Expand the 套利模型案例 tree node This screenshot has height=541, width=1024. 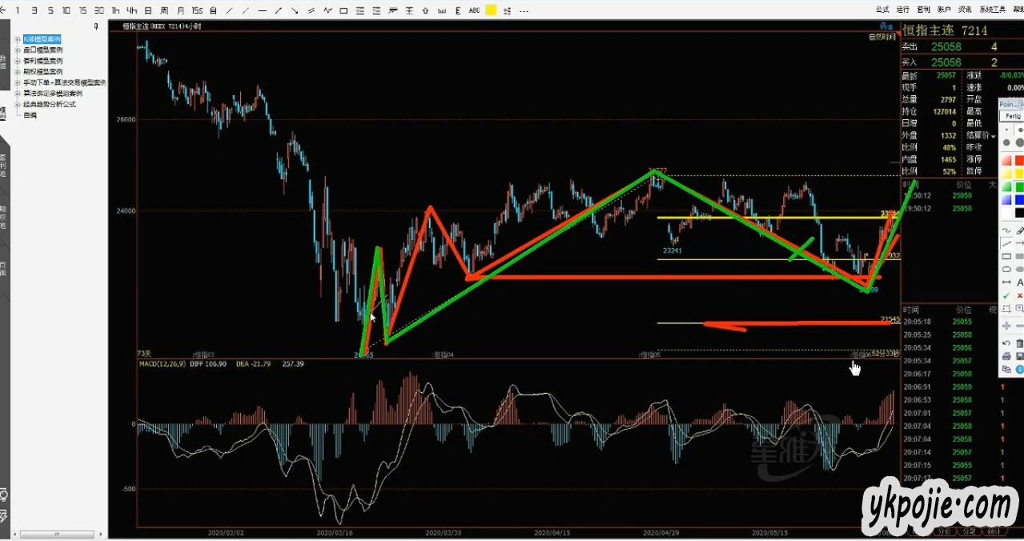[x=18, y=61]
